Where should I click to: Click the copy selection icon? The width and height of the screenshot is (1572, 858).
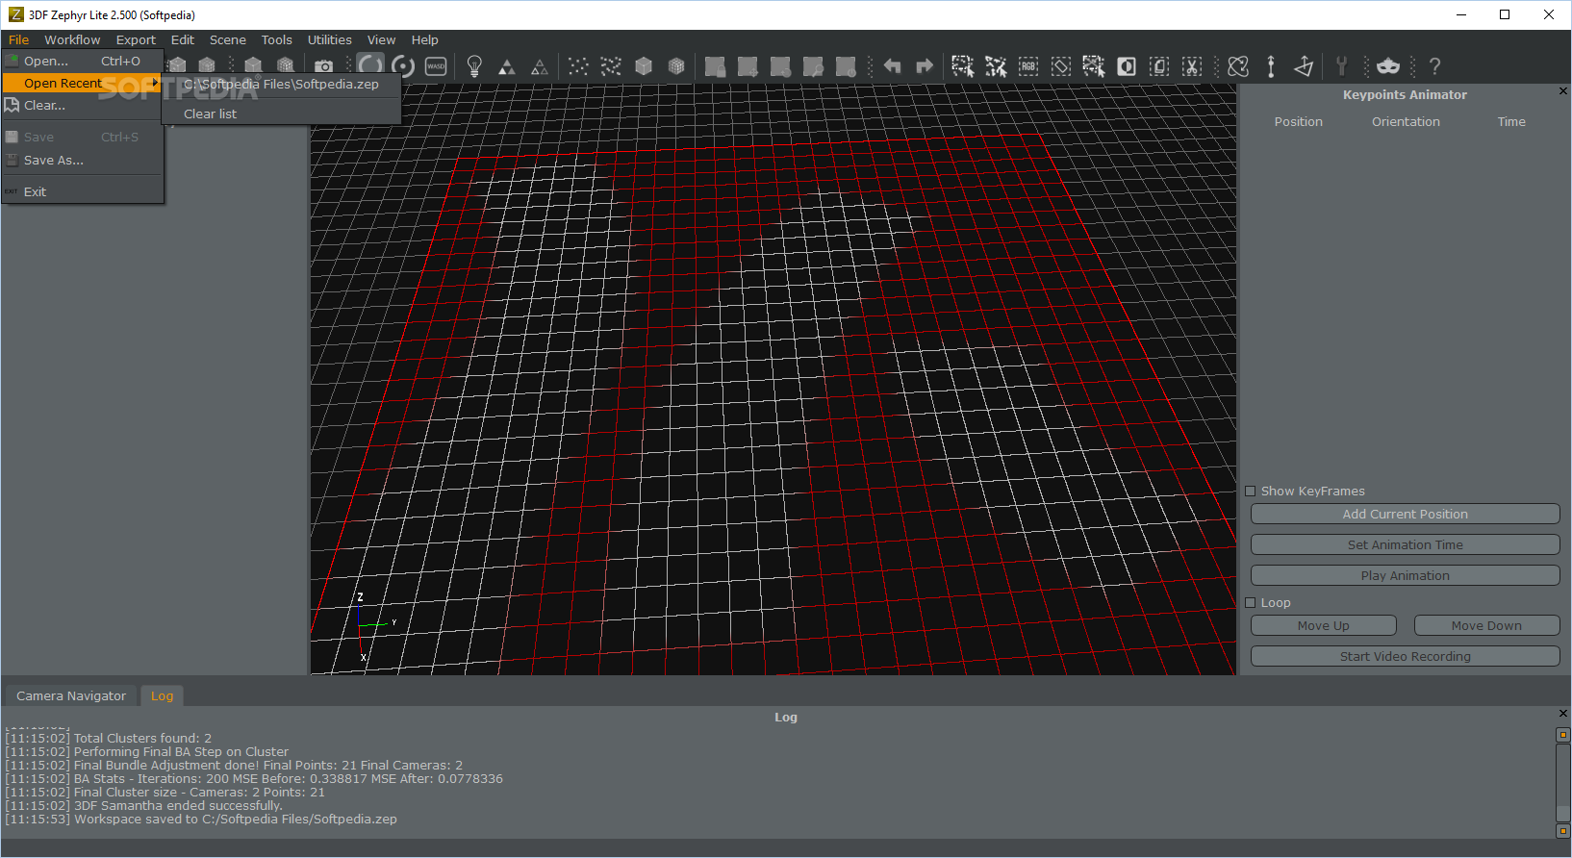click(1159, 66)
